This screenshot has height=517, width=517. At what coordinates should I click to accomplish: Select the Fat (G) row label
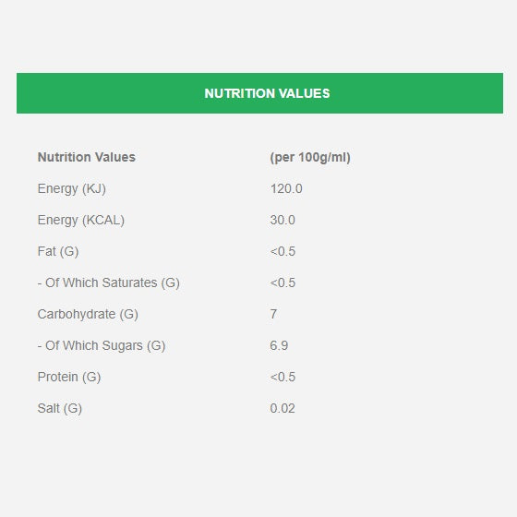tap(58, 251)
